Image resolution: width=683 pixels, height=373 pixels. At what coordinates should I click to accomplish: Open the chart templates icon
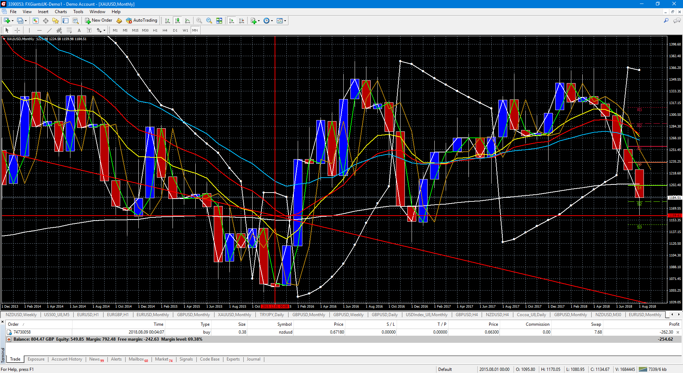pyautogui.click(x=280, y=21)
